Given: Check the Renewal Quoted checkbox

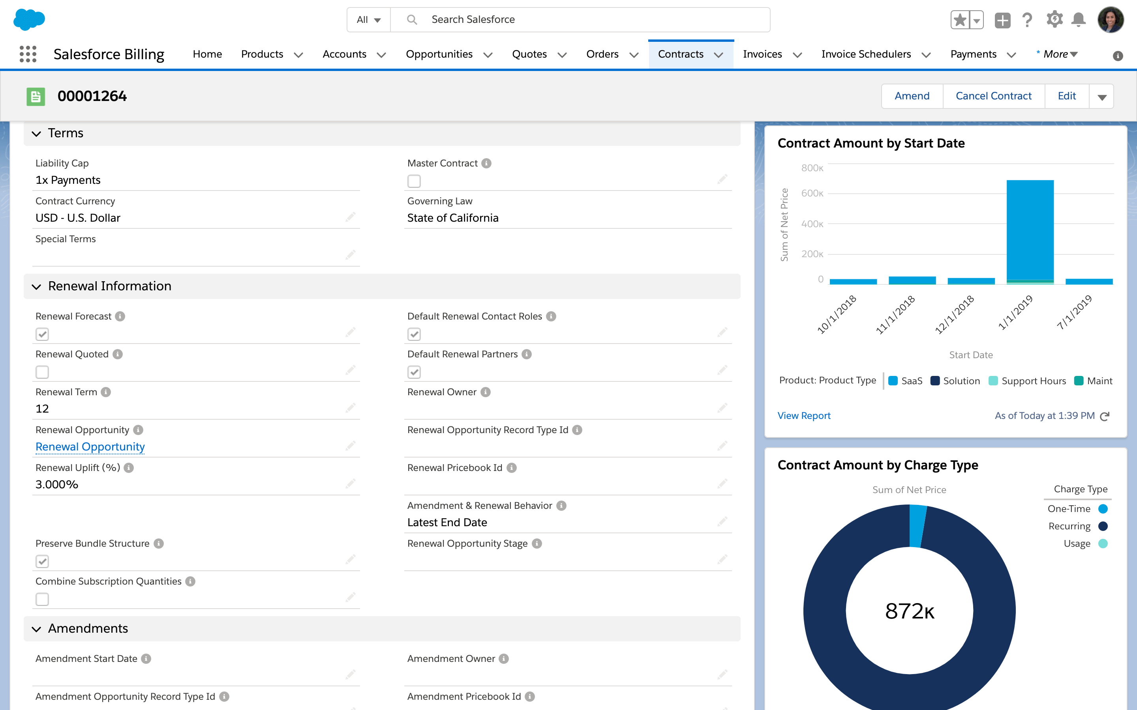Looking at the screenshot, I should [x=42, y=372].
